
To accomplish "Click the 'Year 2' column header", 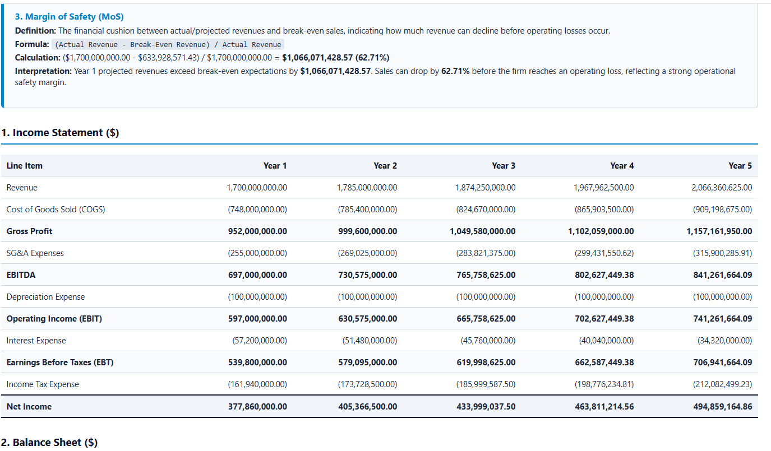I will click(x=385, y=166).
